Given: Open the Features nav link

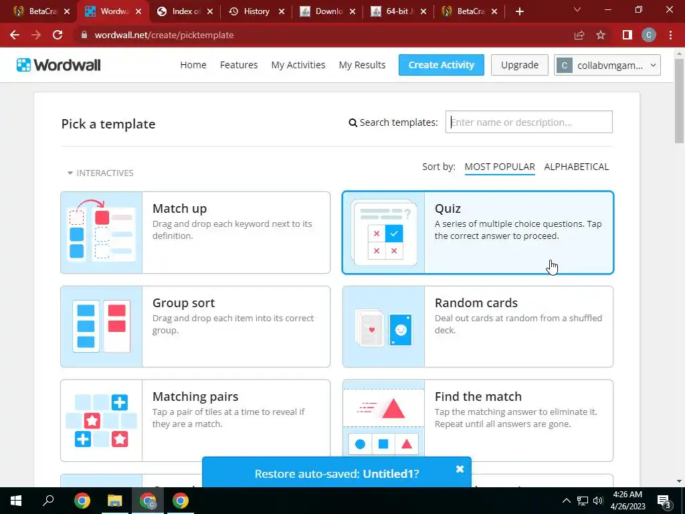Looking at the screenshot, I should (239, 65).
